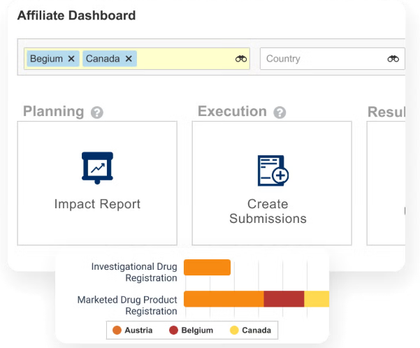Image resolution: width=420 pixels, height=348 pixels.
Task: Open the help icon next to Execution
Action: pyautogui.click(x=280, y=113)
